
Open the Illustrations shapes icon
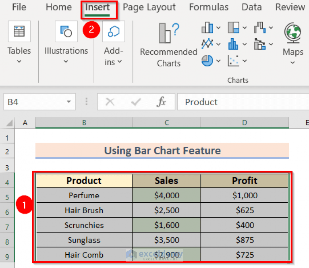66,31
